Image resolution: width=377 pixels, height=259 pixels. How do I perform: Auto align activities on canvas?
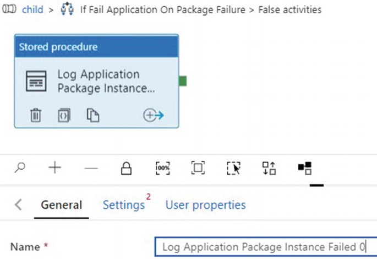(269, 168)
